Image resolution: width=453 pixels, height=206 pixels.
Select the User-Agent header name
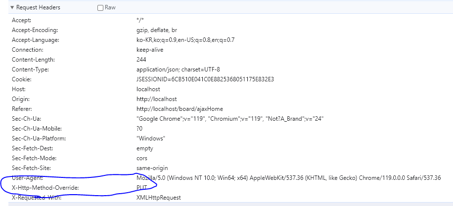coord(27,178)
